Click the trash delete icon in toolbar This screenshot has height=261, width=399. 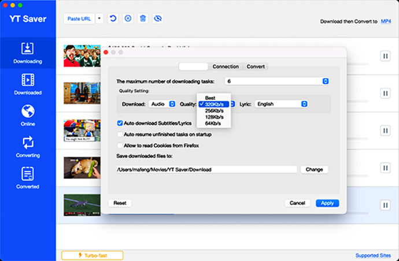143,18
